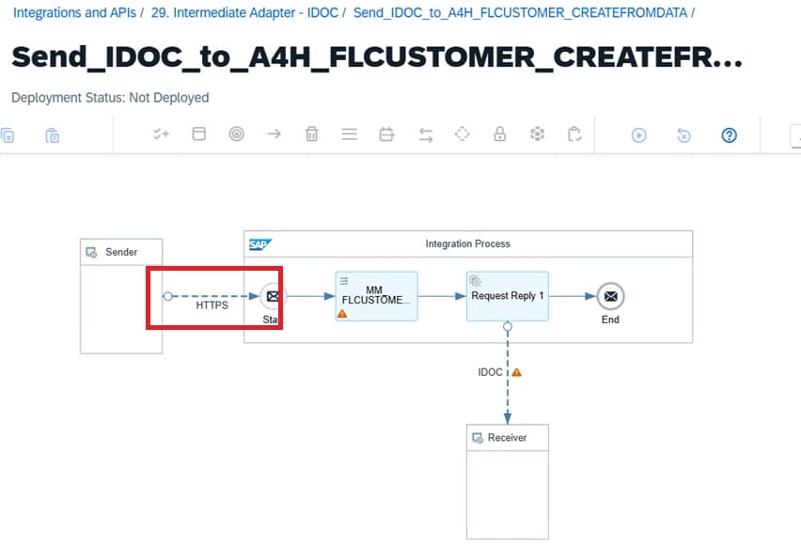Click the target circle icon in the toolbar
Image resolution: width=801 pixels, height=547 pixels.
point(236,134)
